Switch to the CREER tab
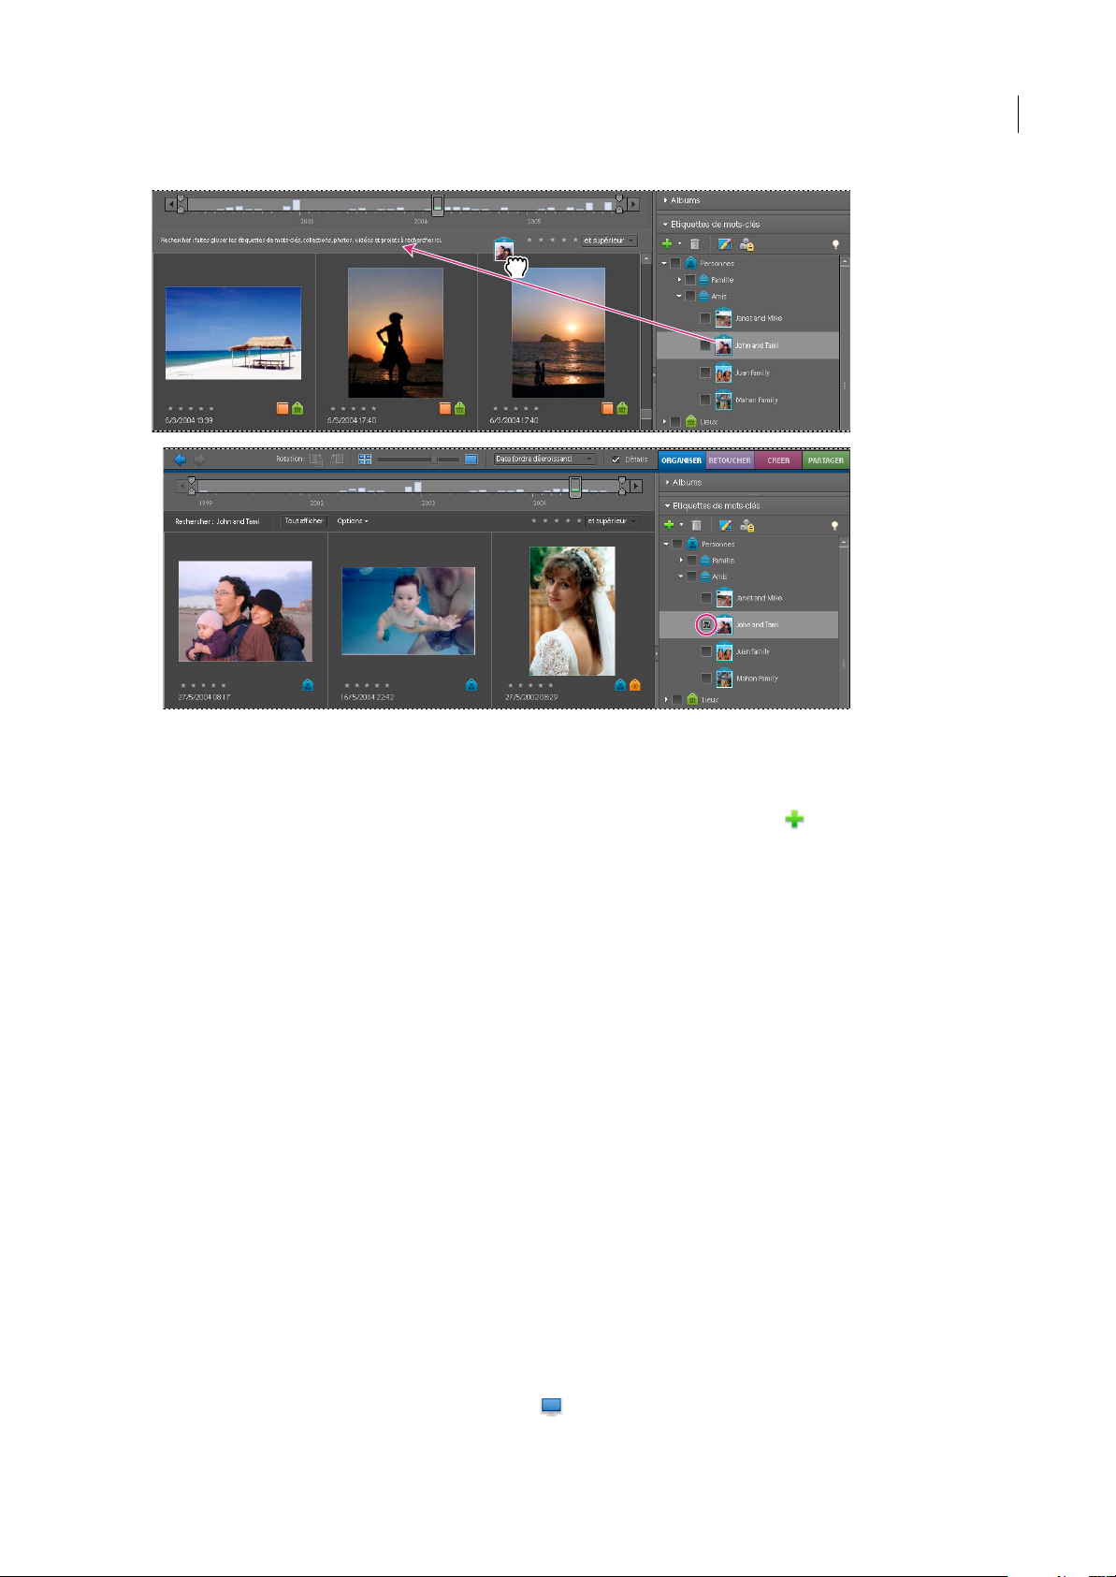The width and height of the screenshot is (1116, 1577). pos(778,460)
